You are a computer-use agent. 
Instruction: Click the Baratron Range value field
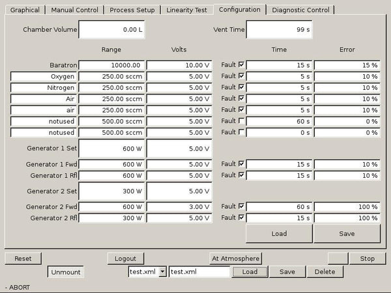point(112,65)
